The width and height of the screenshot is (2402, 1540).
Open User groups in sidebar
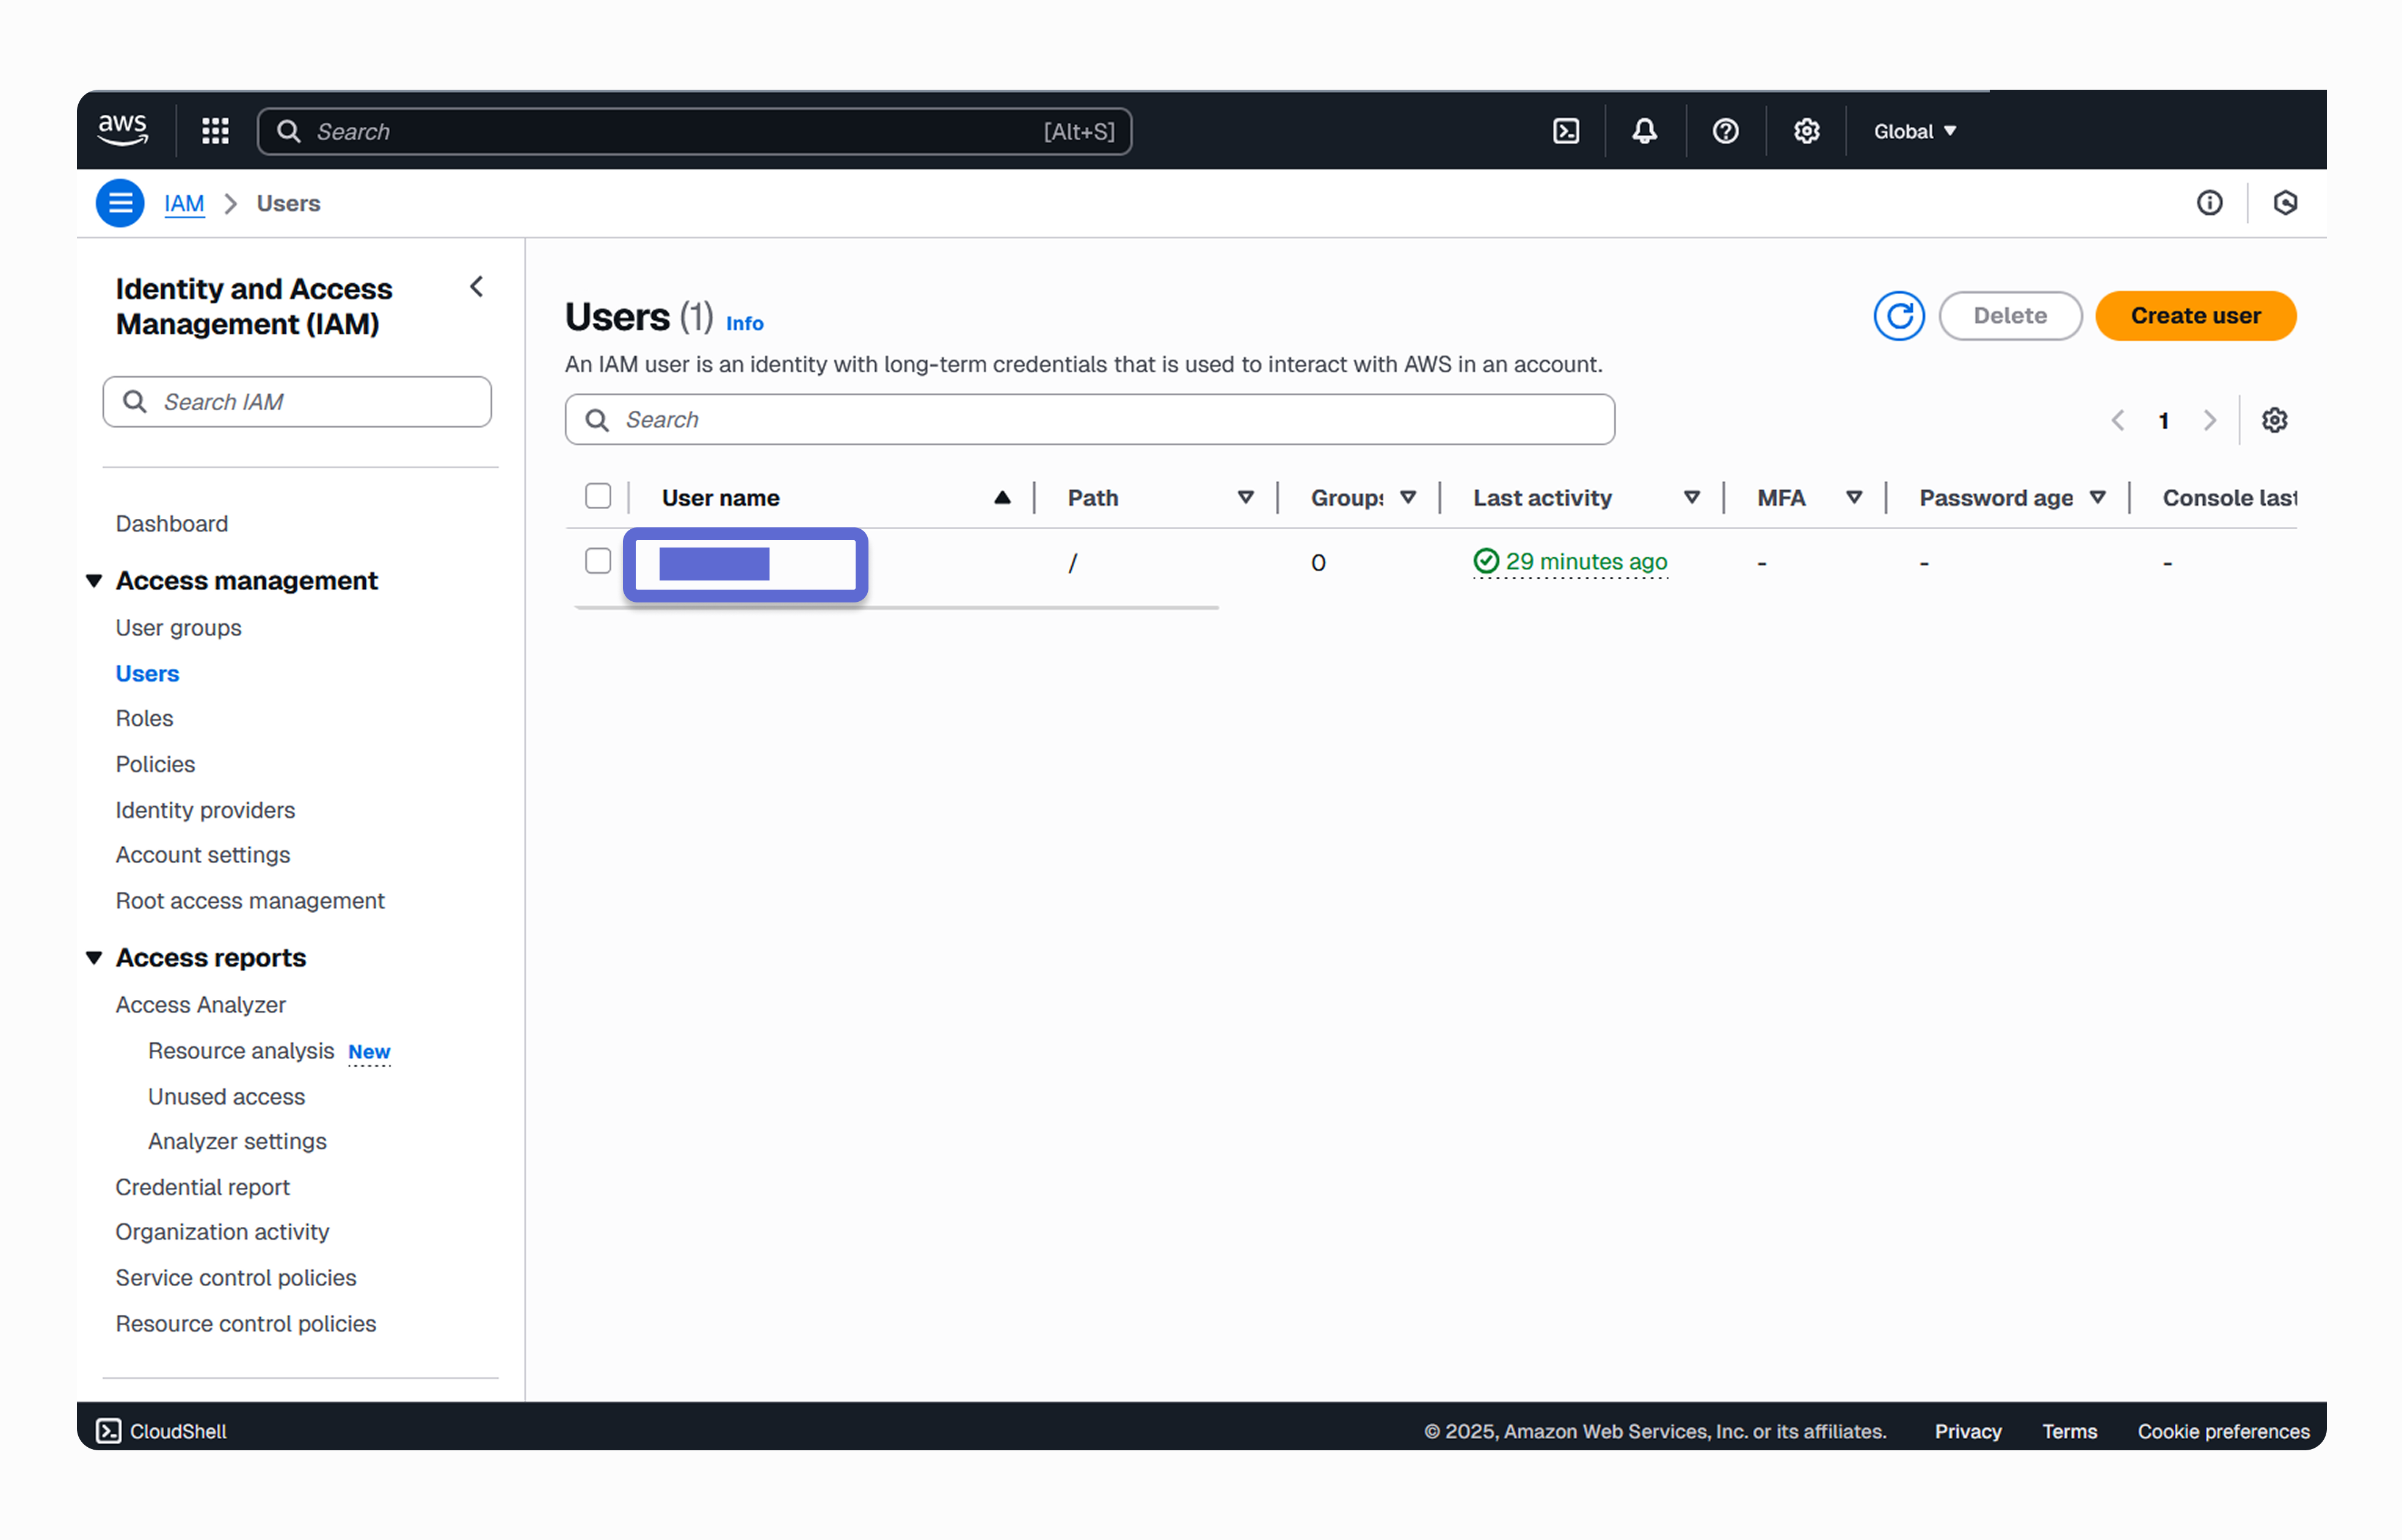tap(178, 628)
